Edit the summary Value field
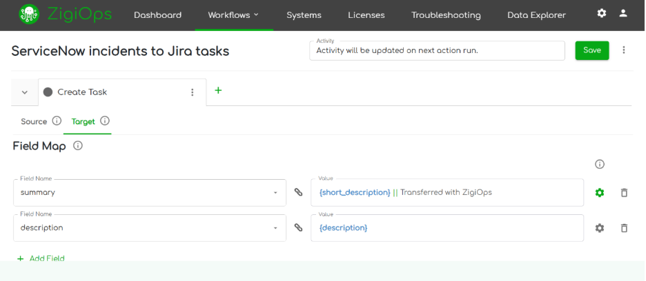 [447, 193]
